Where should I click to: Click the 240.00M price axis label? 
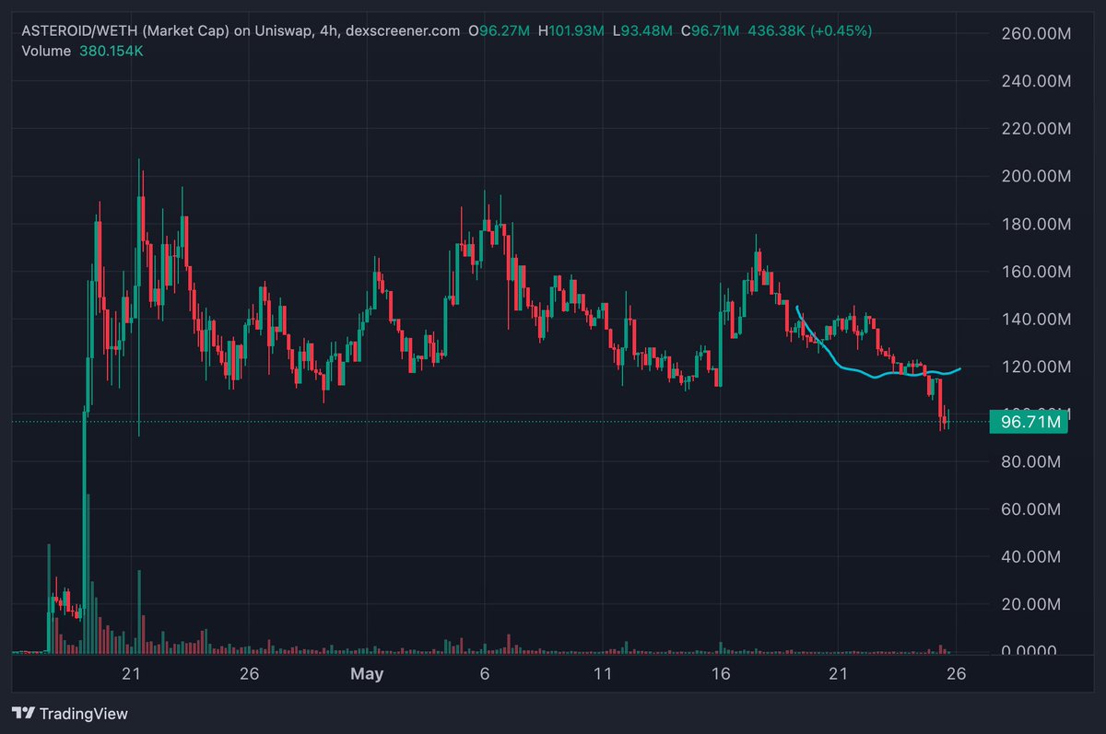pyautogui.click(x=1037, y=81)
